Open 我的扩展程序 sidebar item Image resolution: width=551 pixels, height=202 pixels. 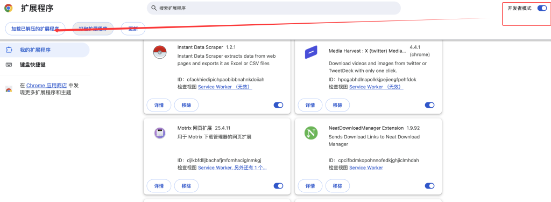click(45, 50)
